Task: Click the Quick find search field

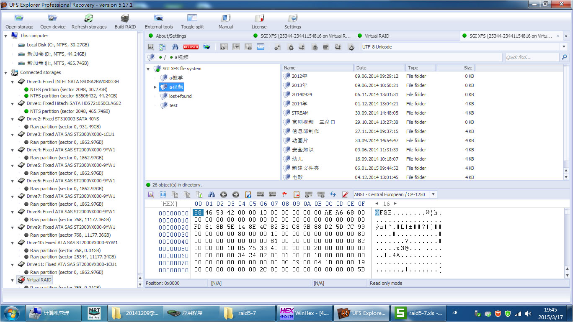Action: [532, 57]
